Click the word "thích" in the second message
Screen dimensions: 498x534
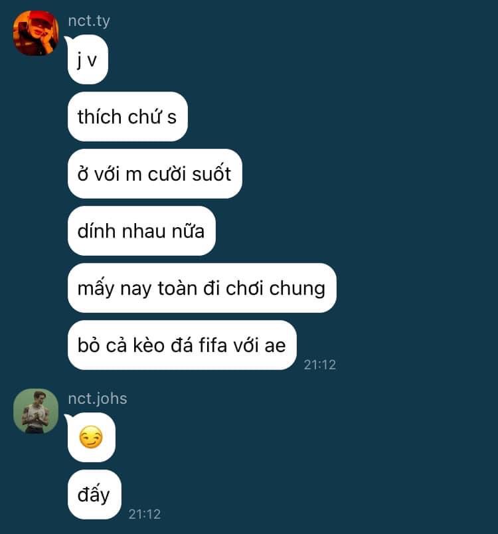(x=100, y=116)
